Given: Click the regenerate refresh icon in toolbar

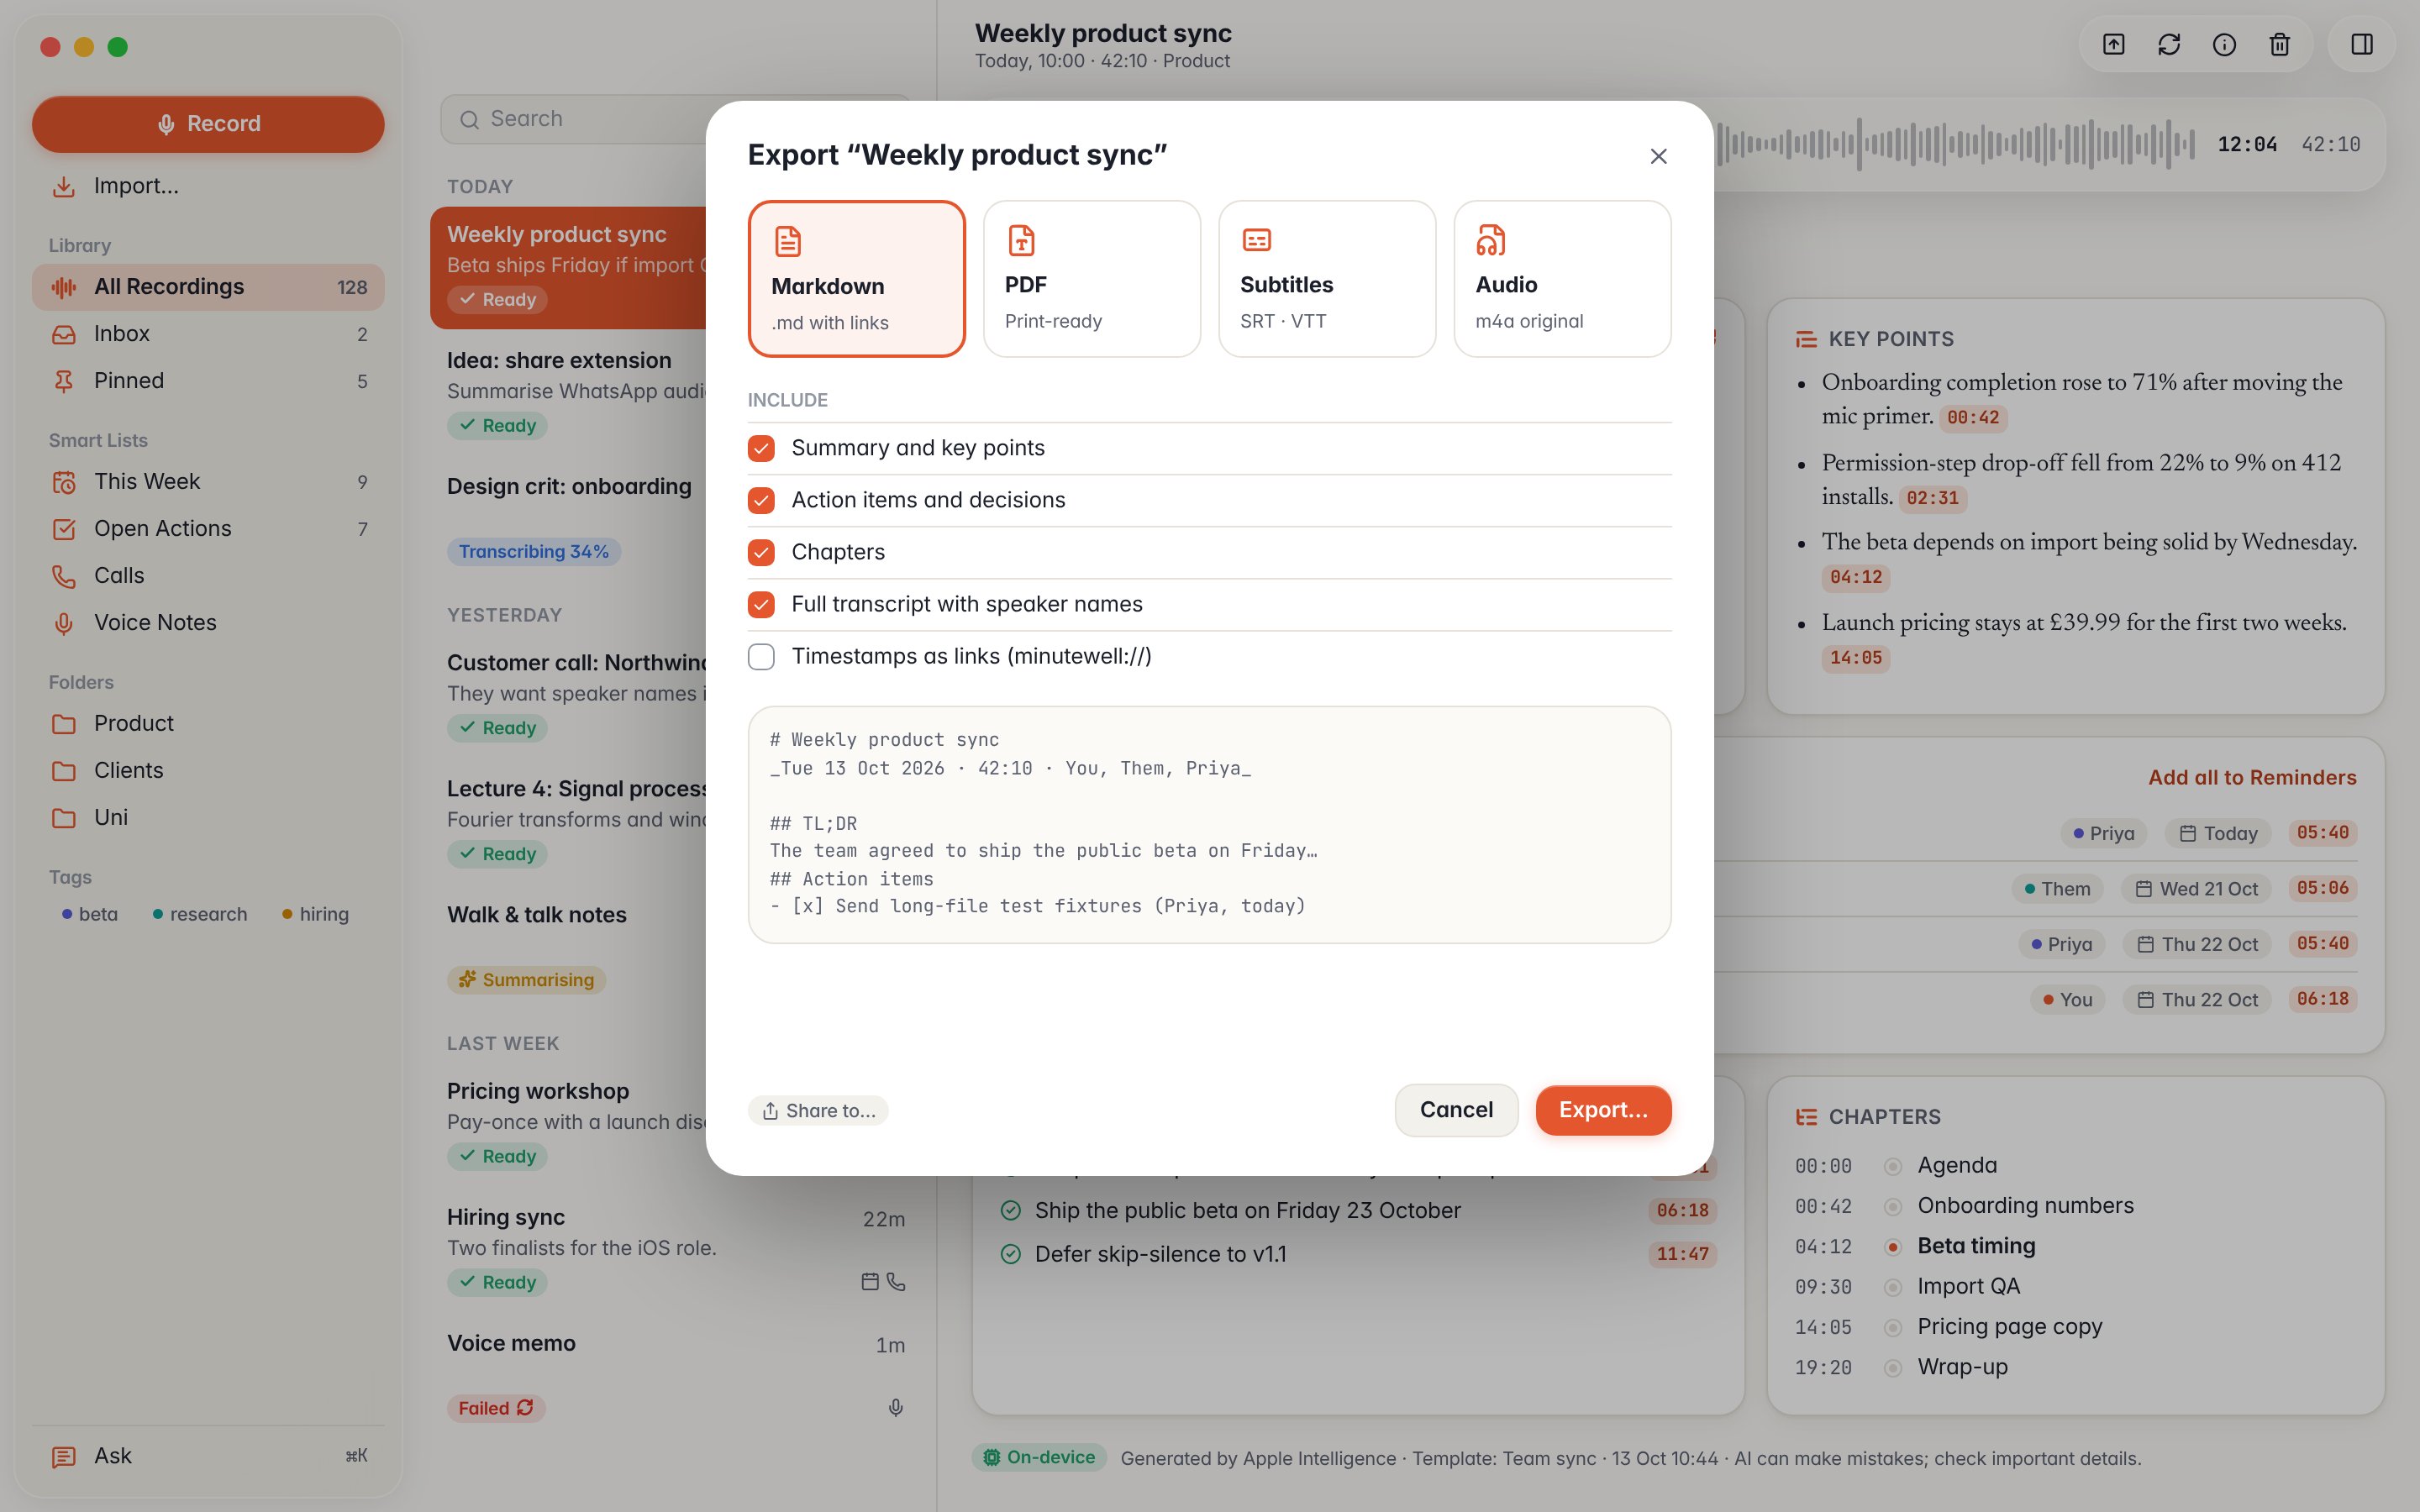Looking at the screenshot, I should 2168,44.
